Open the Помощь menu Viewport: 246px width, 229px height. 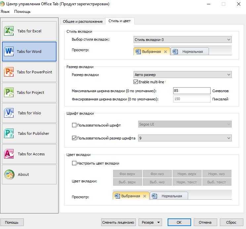22,12
